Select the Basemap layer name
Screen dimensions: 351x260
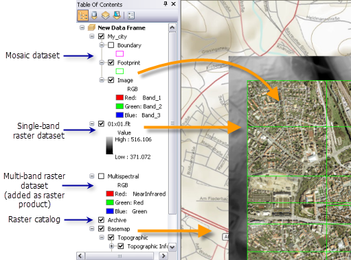[119, 229]
